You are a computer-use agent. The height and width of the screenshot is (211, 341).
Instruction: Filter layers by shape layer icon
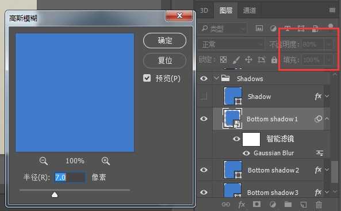pos(301,28)
